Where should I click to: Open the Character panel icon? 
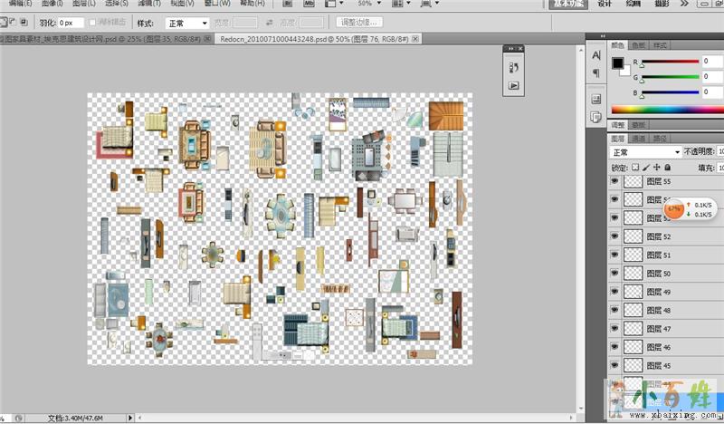click(595, 55)
